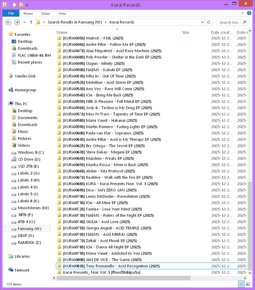Select Giorgia Angiuli - ACID TEMPLE folder
Image resolution: width=255 pixels, height=290 pixels.
[107, 228]
